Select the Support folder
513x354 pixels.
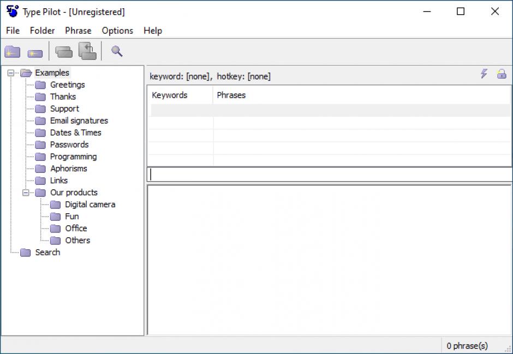(64, 109)
